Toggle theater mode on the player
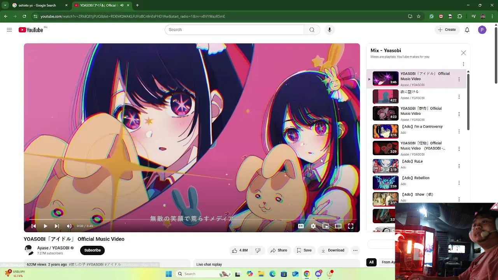Image resolution: width=498 pixels, height=280 pixels. (x=338, y=226)
